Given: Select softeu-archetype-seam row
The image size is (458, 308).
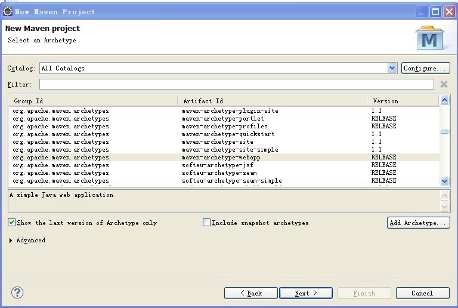Looking at the screenshot, I should click(225, 173).
